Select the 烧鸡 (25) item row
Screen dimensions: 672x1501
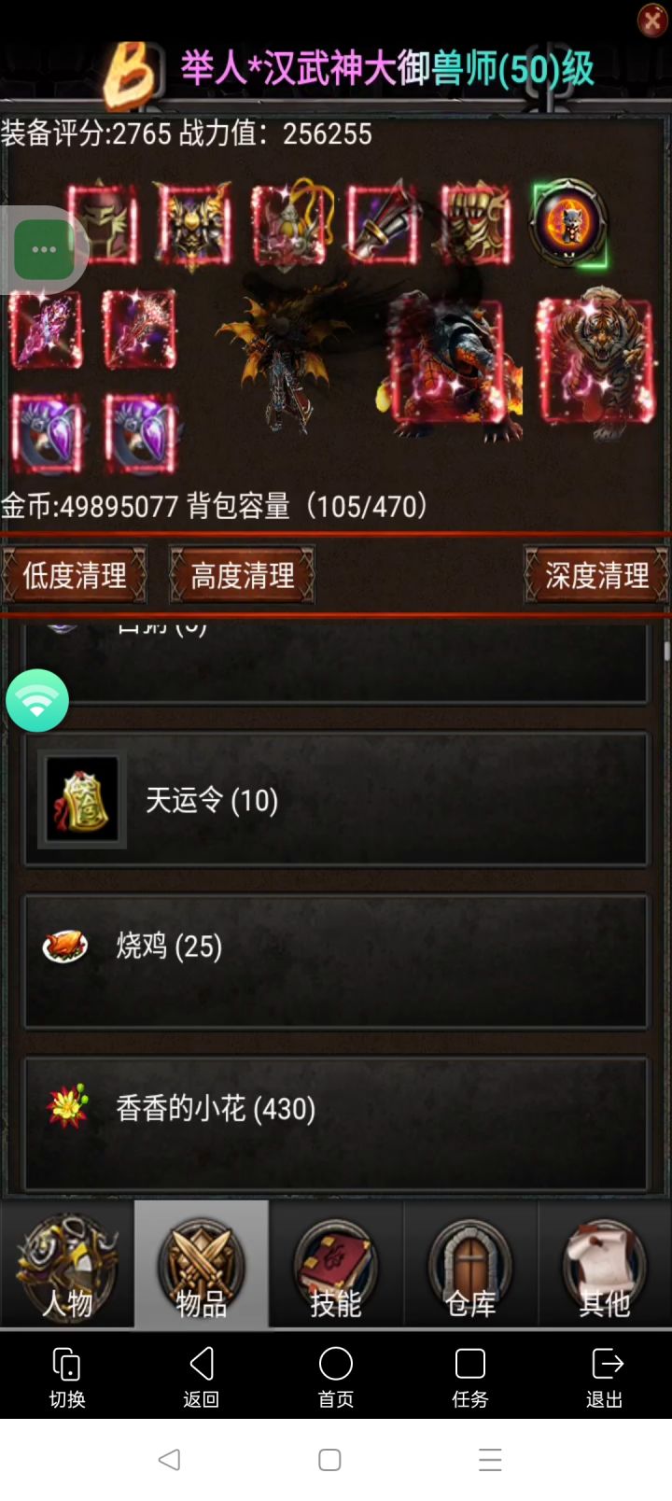336,961
